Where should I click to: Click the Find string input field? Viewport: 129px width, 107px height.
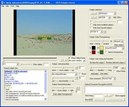click(98, 96)
